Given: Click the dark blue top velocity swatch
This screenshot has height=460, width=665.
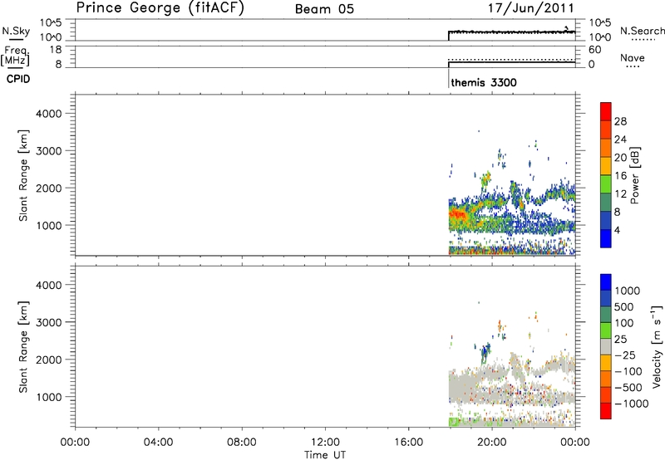Looking at the screenshot, I should (606, 281).
